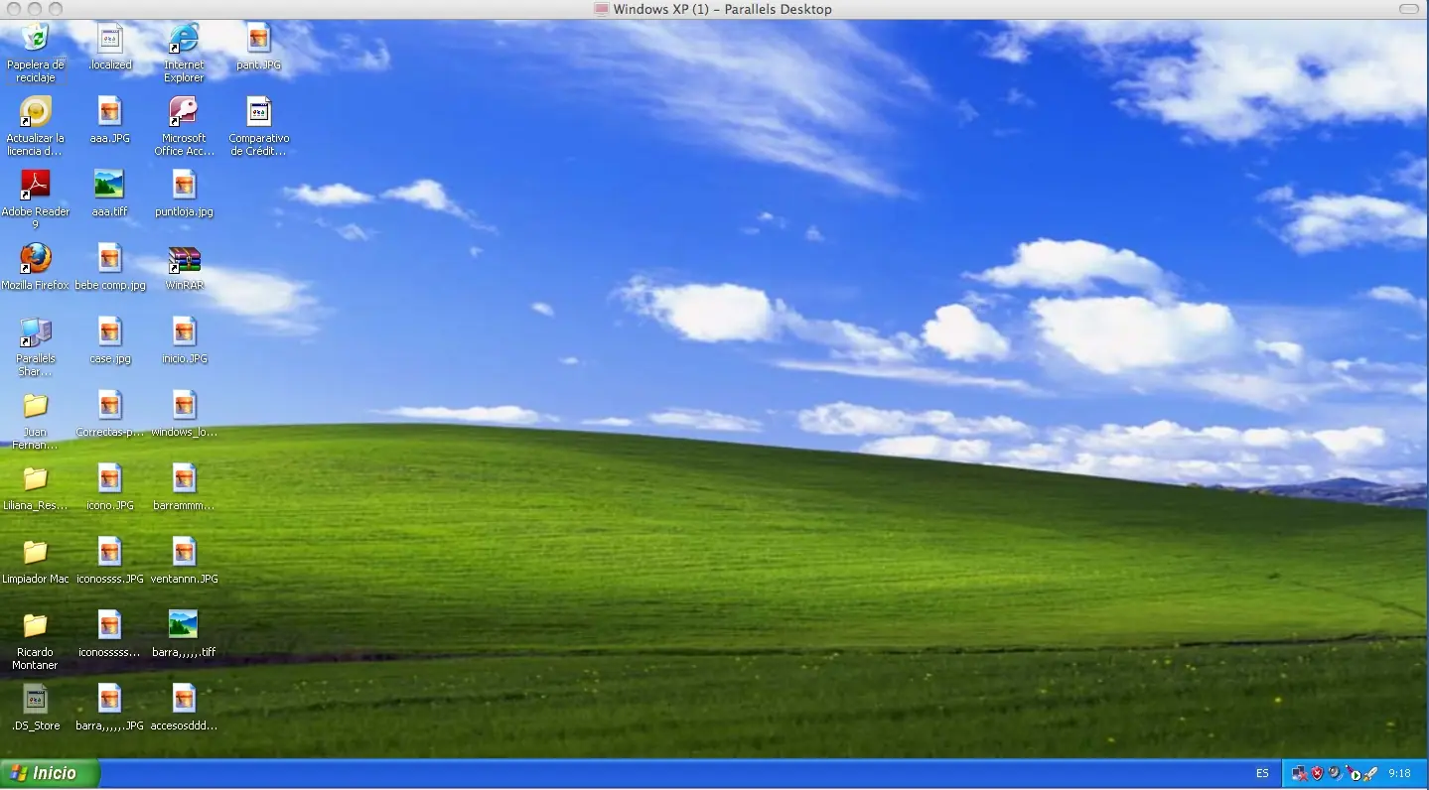
Task: Click the ES language indicator
Action: click(1262, 773)
